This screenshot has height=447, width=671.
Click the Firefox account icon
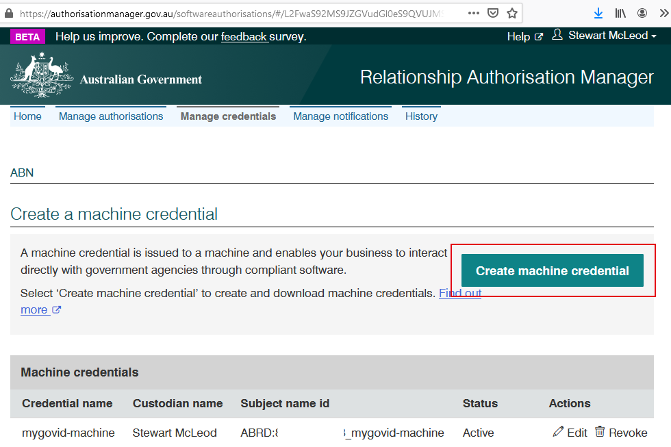642,13
